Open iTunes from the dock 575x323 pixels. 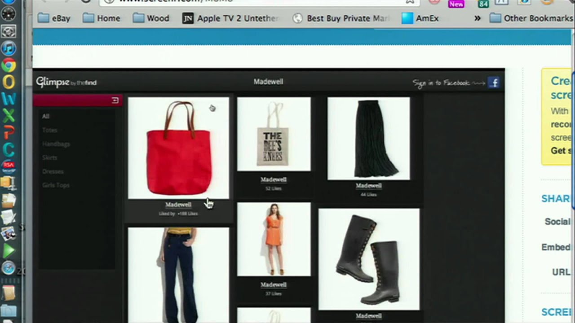point(9,48)
